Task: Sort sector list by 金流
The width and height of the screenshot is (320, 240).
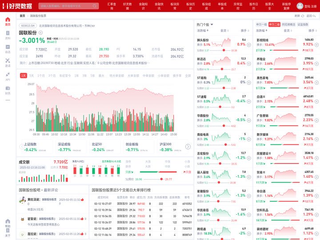Action: click(x=288, y=31)
